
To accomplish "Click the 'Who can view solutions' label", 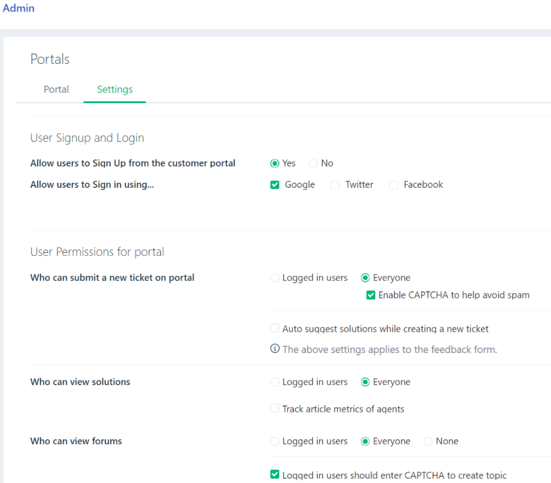I will tap(80, 381).
